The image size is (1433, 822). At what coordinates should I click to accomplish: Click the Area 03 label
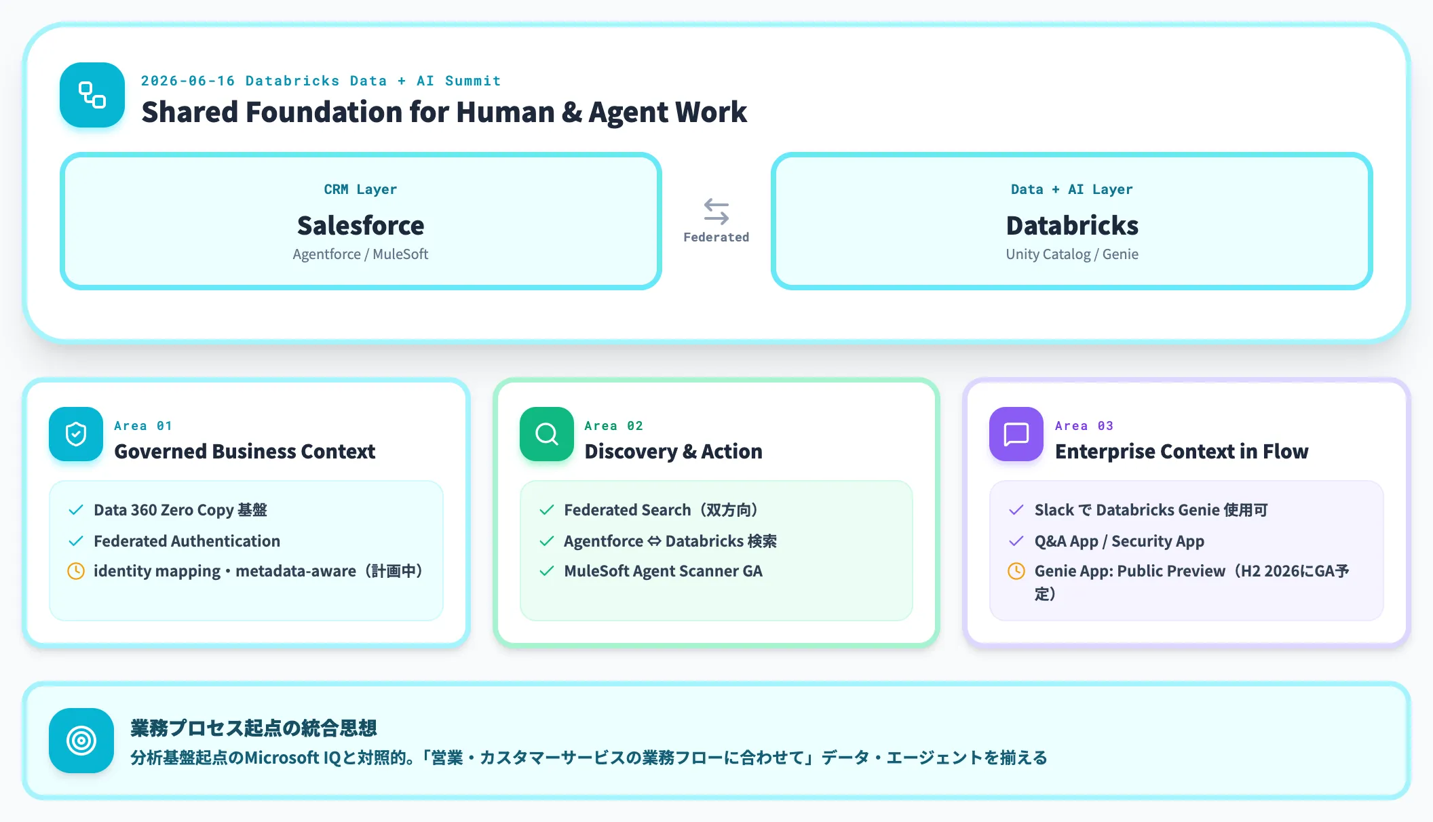[x=1084, y=426]
